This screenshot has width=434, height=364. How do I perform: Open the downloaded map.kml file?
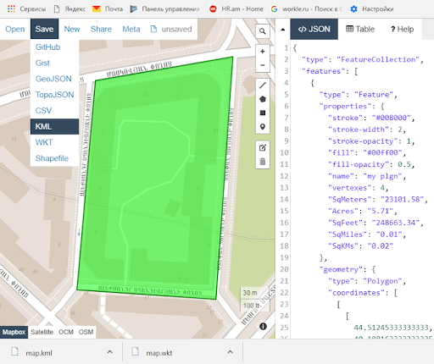tap(39, 353)
